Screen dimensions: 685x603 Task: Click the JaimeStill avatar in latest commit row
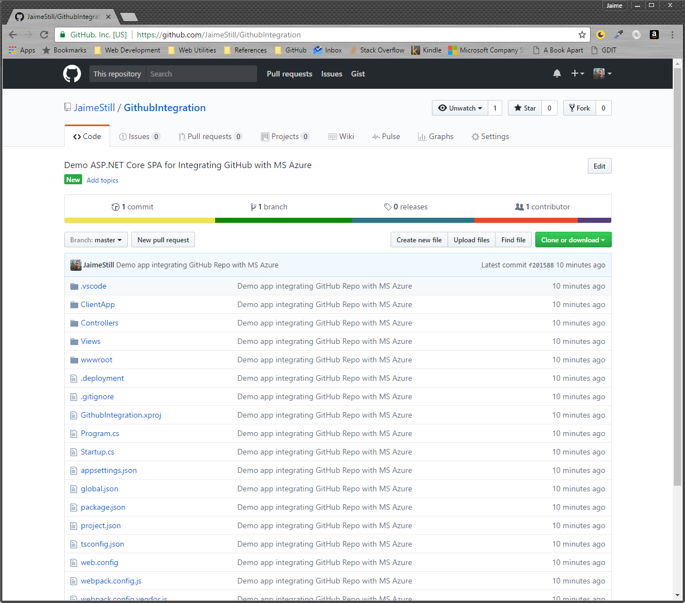(x=75, y=265)
